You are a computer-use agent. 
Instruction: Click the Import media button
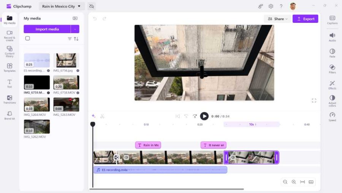(x=47, y=29)
